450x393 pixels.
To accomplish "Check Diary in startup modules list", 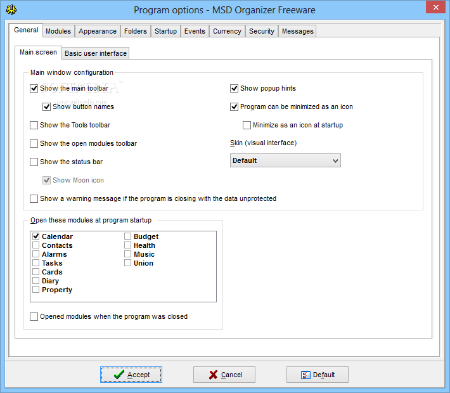I will click(x=36, y=280).
